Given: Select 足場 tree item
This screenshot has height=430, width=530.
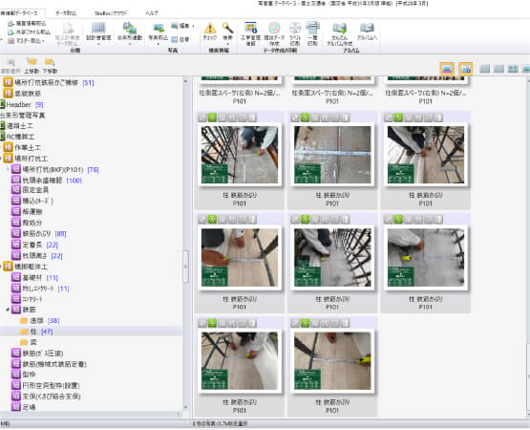Looking at the screenshot, I should pyautogui.click(x=24, y=407).
